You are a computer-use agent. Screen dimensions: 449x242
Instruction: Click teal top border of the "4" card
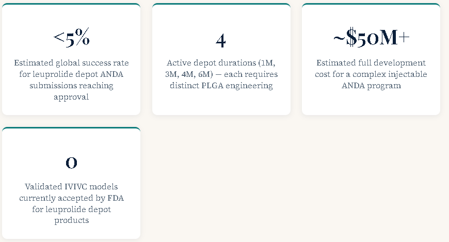[221, 4]
